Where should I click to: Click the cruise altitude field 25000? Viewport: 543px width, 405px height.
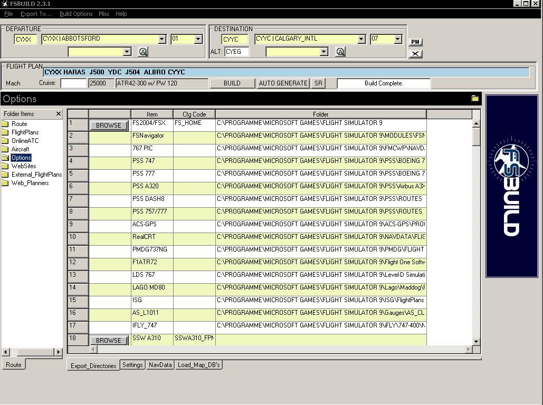click(x=101, y=83)
